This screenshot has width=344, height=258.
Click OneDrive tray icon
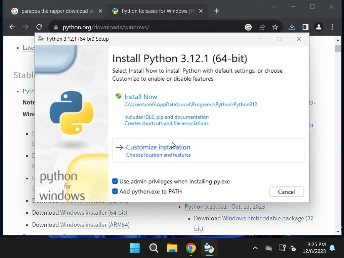coord(268,248)
